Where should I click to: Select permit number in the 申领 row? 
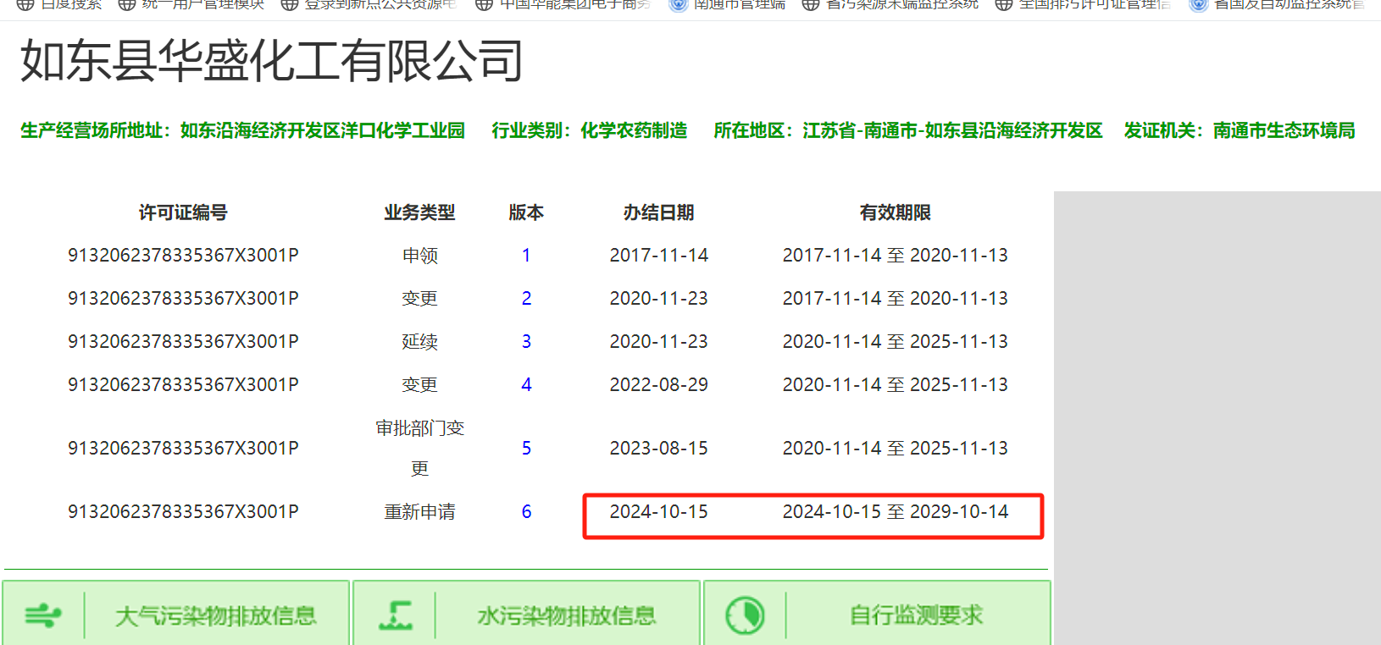point(183,256)
